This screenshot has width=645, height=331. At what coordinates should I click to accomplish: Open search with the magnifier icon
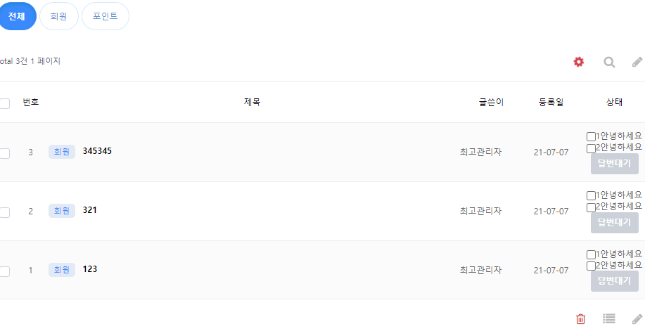coord(609,62)
